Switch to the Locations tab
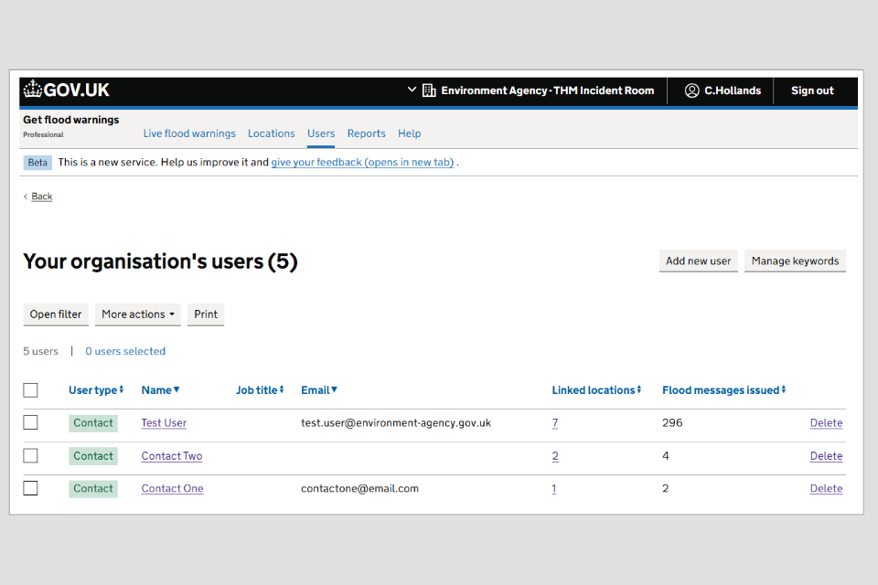Viewport: 878px width, 585px height. [x=271, y=133]
